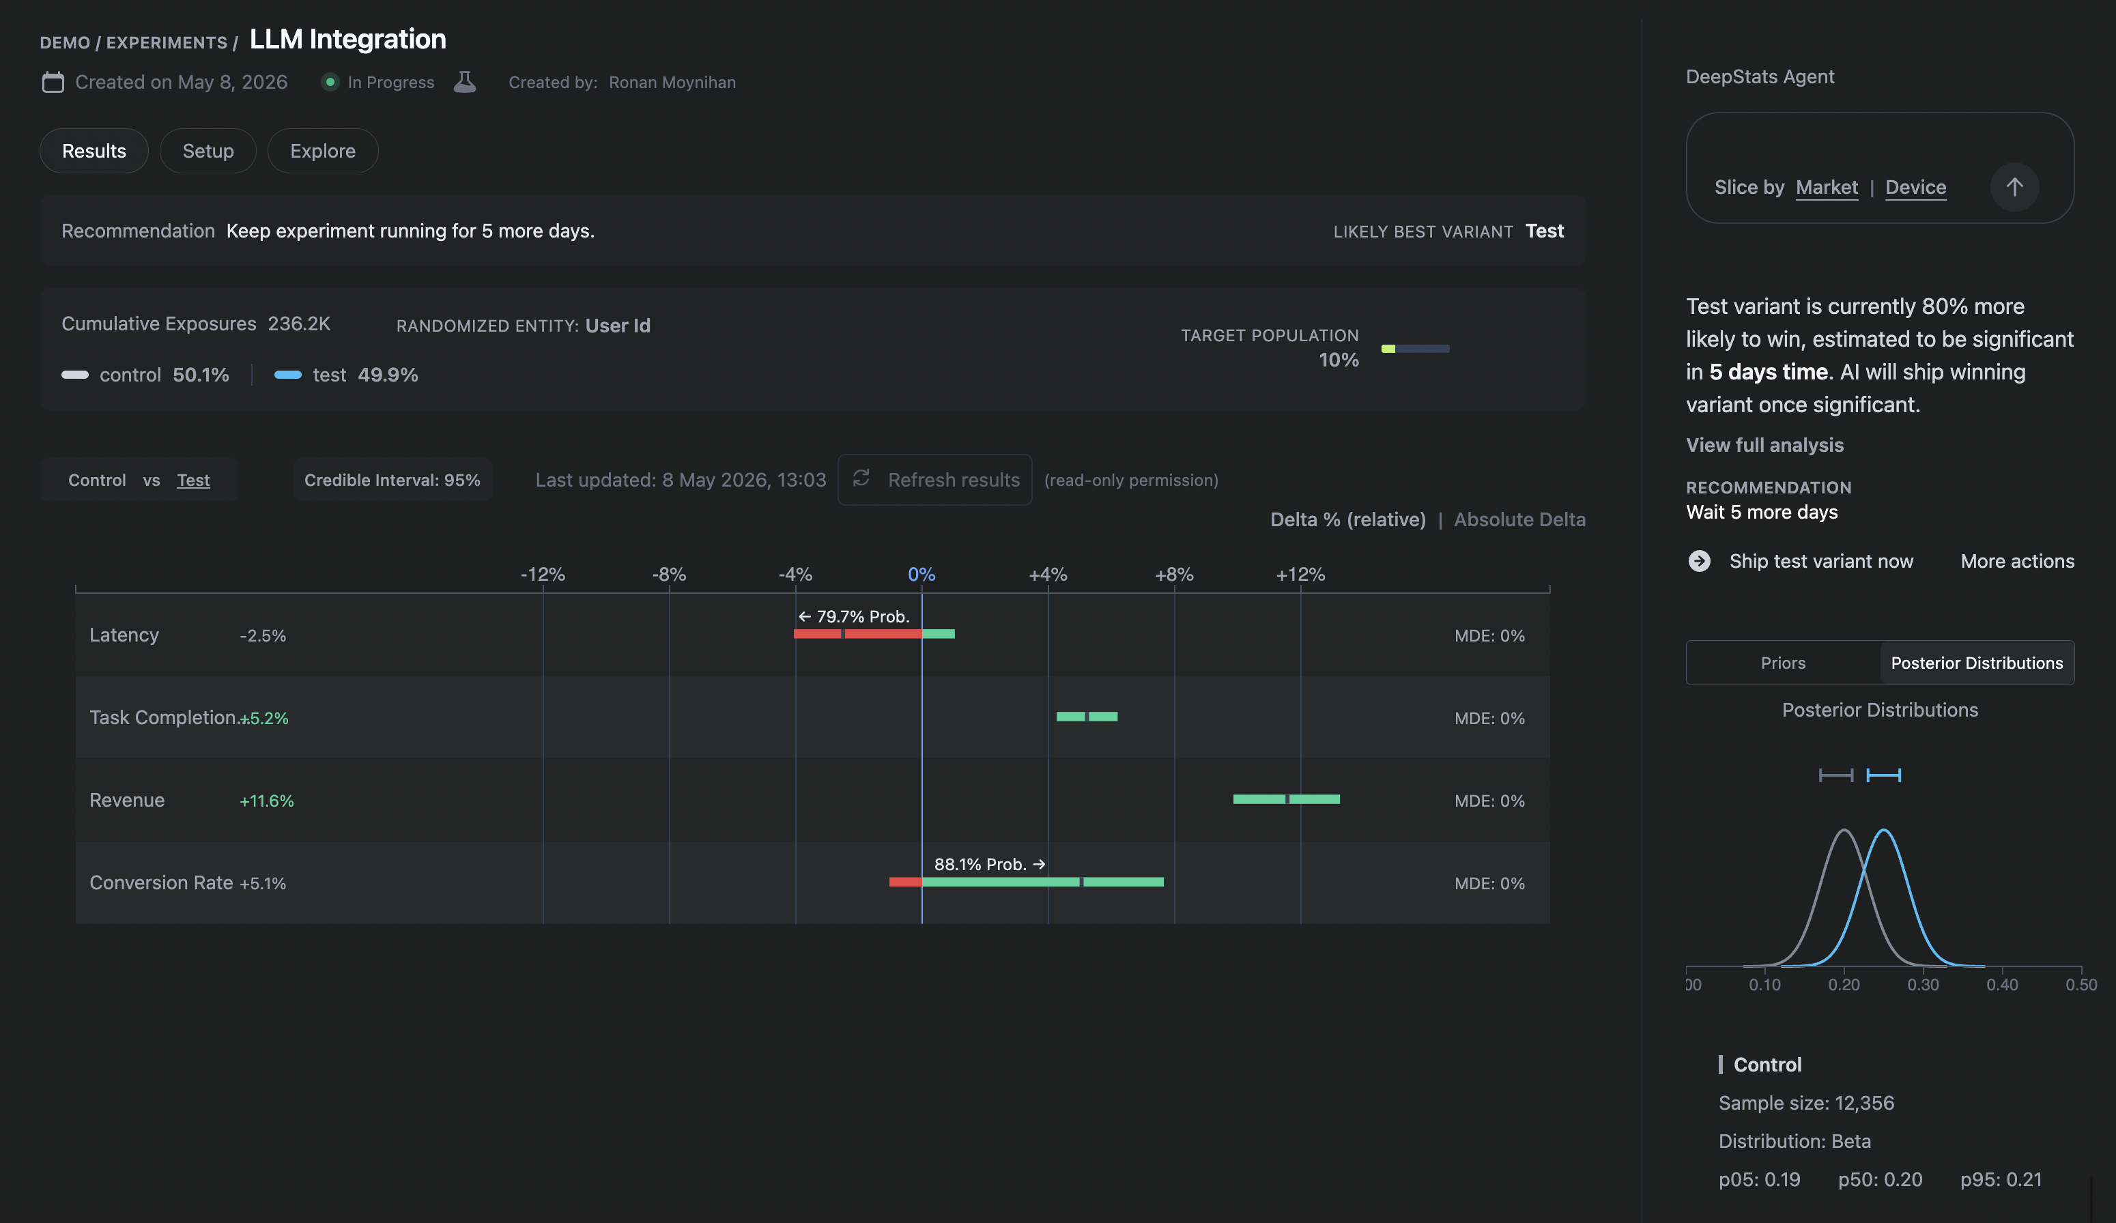
Task: Slice by Device link
Action: coord(1916,187)
